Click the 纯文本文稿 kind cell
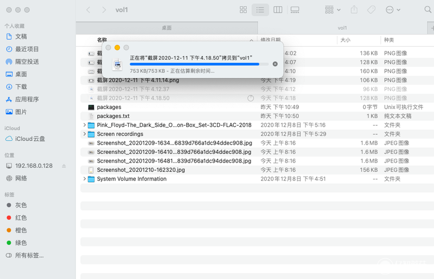 pos(398,116)
